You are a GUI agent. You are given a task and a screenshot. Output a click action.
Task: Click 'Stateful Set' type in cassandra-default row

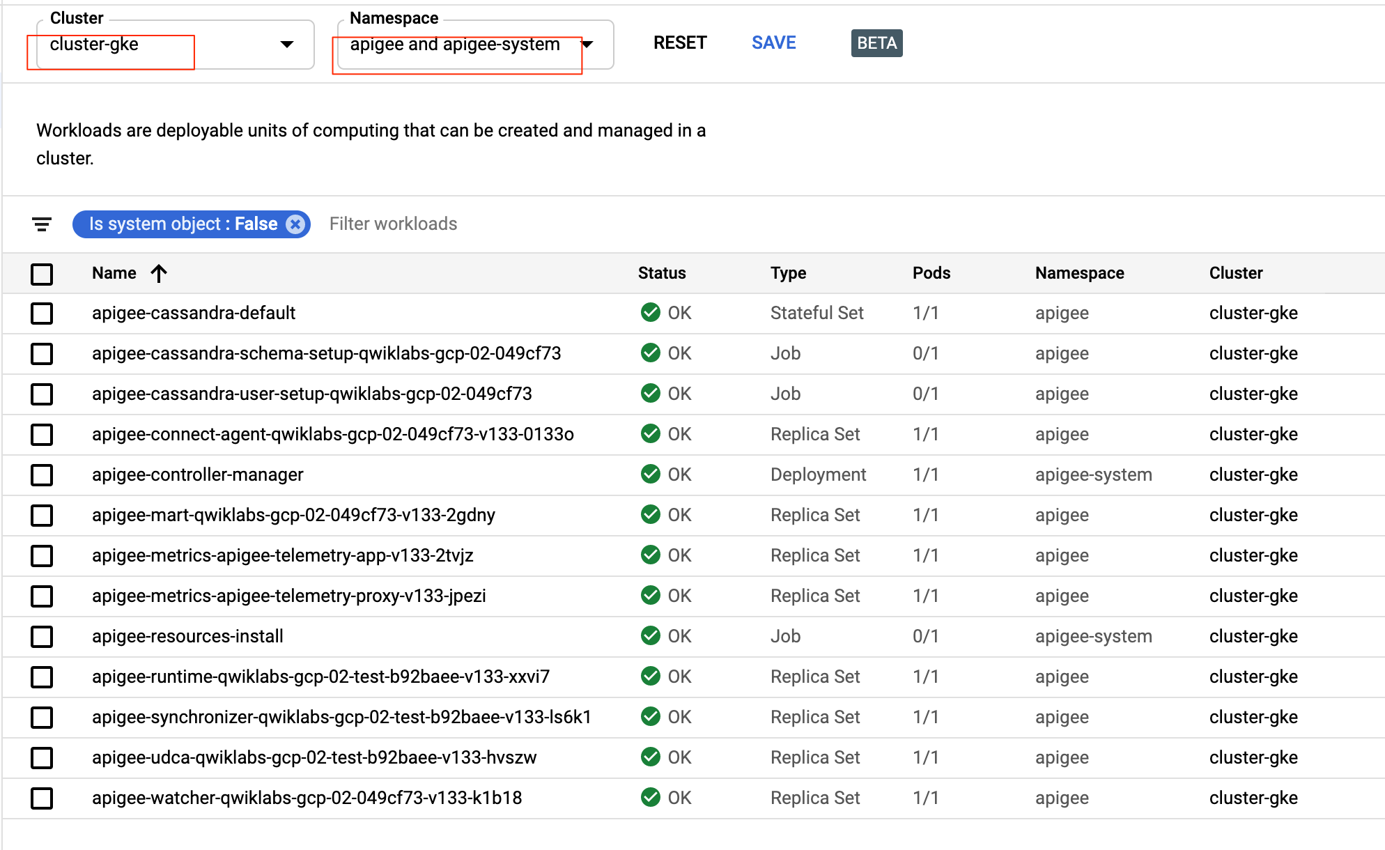point(817,313)
